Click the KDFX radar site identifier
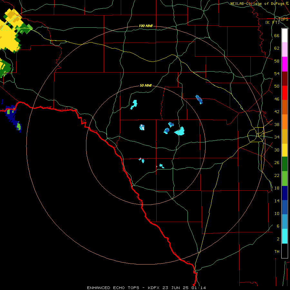 tap(154, 288)
